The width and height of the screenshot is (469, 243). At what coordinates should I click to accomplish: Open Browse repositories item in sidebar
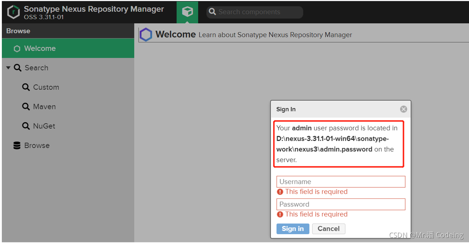(x=68, y=145)
